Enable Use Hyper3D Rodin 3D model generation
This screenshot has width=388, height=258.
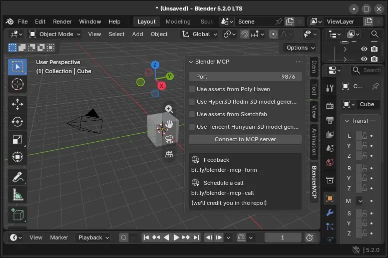click(x=192, y=102)
